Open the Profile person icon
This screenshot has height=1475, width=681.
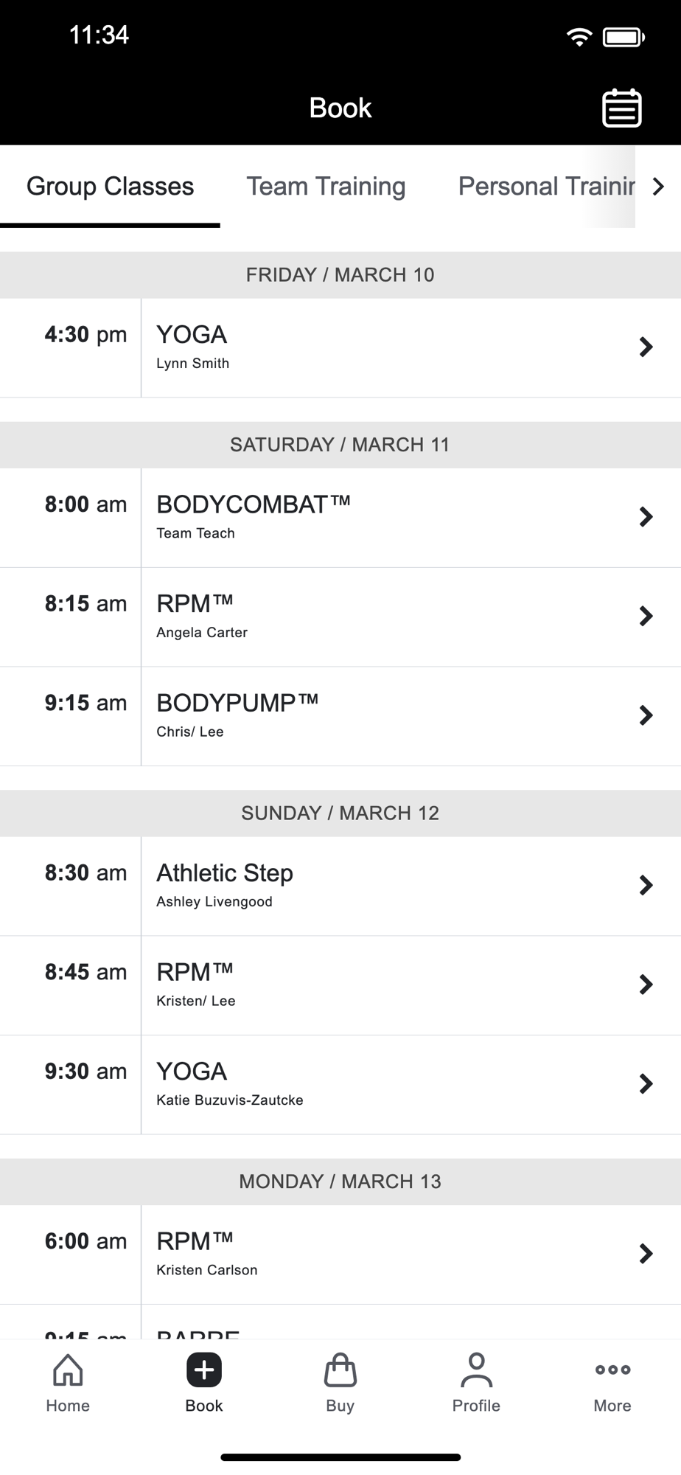476,1370
